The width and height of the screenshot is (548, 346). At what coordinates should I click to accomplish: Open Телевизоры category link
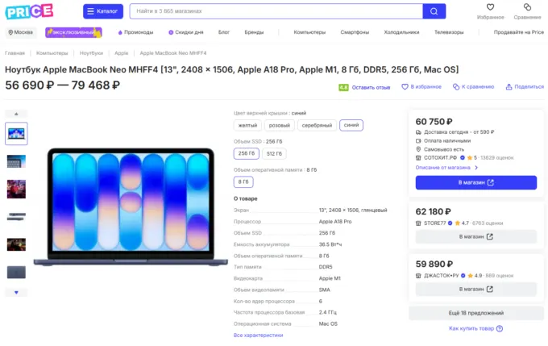[x=449, y=32]
